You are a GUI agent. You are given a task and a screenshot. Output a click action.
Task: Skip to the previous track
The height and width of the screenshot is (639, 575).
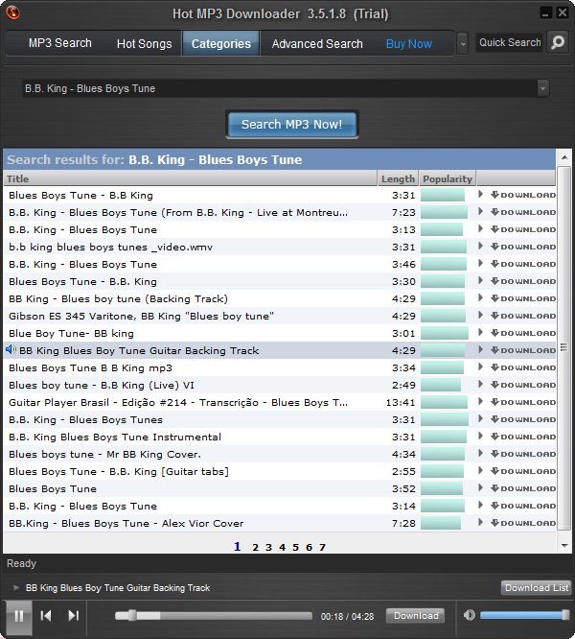point(46,615)
